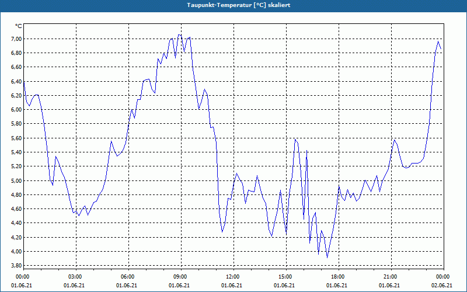Click the 7,00 y-axis value
Screen dimensions: 467x292
[17, 39]
